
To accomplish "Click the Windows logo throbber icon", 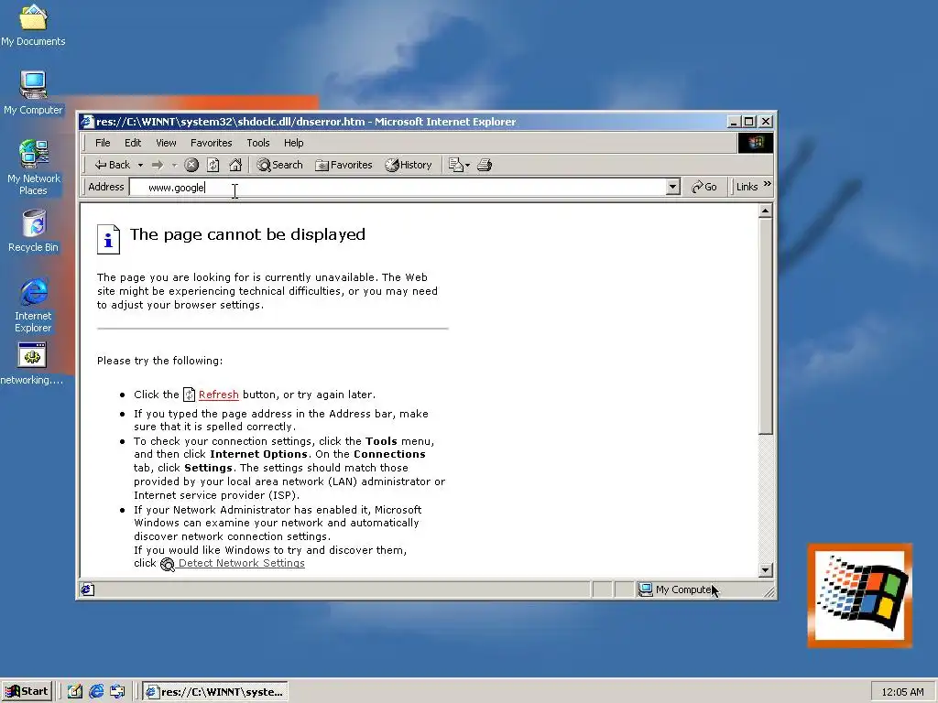I will 756,143.
